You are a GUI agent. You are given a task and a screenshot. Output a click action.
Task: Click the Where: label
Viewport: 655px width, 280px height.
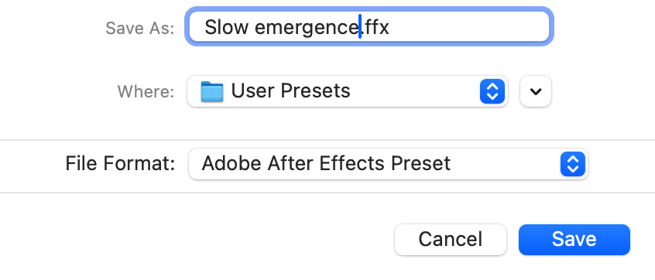point(146,91)
